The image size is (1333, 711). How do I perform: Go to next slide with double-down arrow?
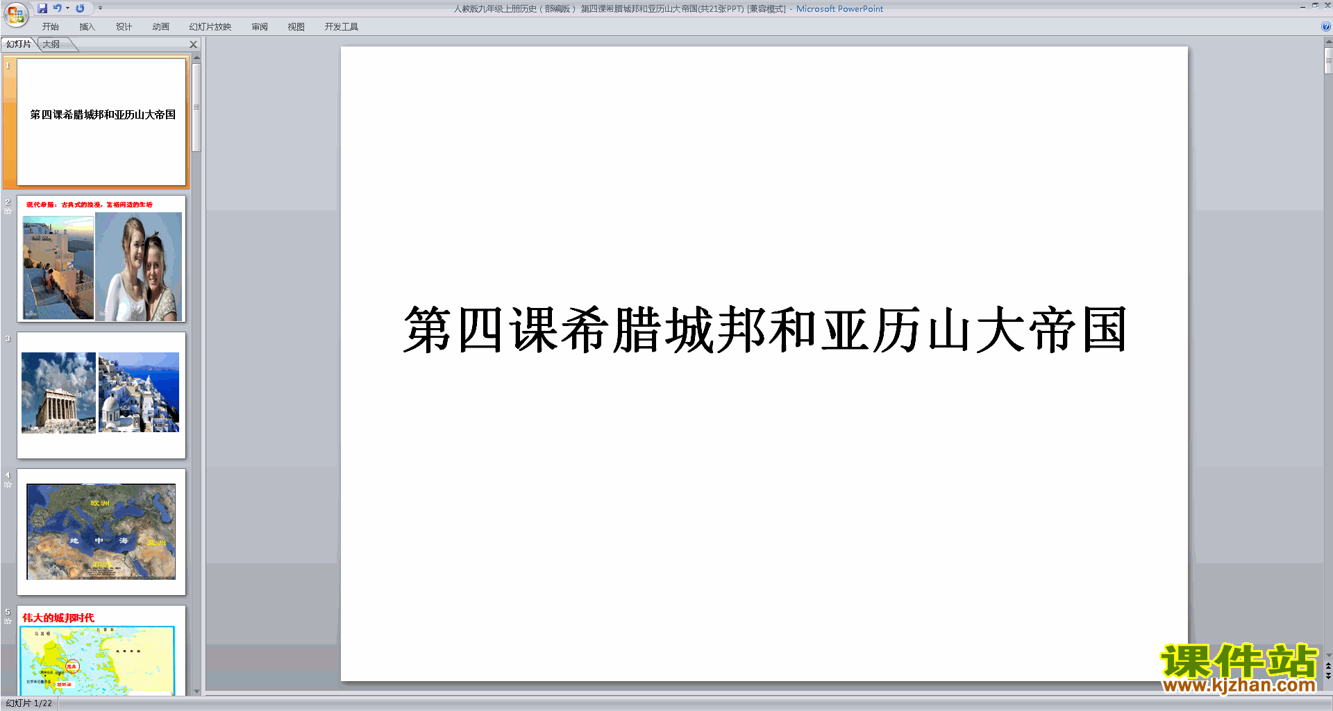(1328, 676)
